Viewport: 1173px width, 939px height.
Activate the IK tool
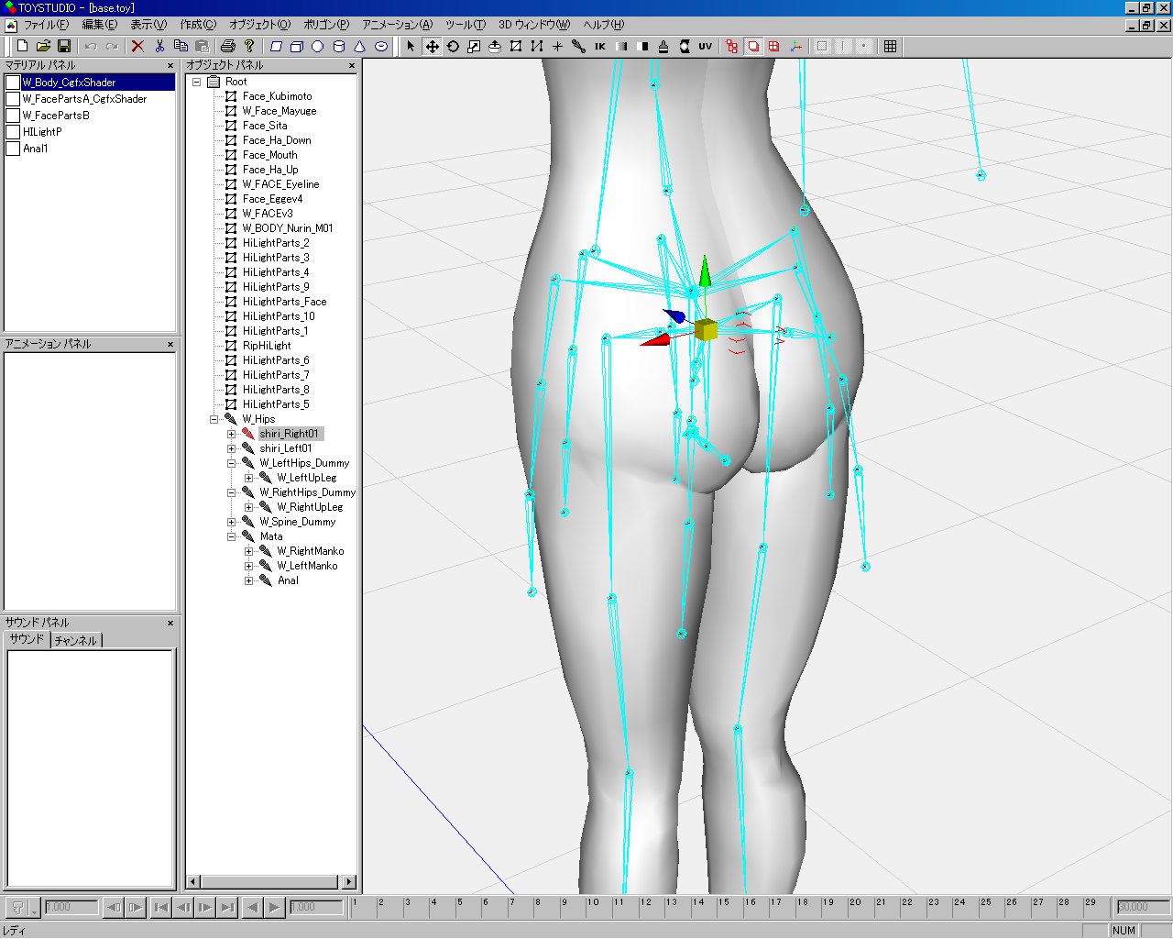[600, 46]
